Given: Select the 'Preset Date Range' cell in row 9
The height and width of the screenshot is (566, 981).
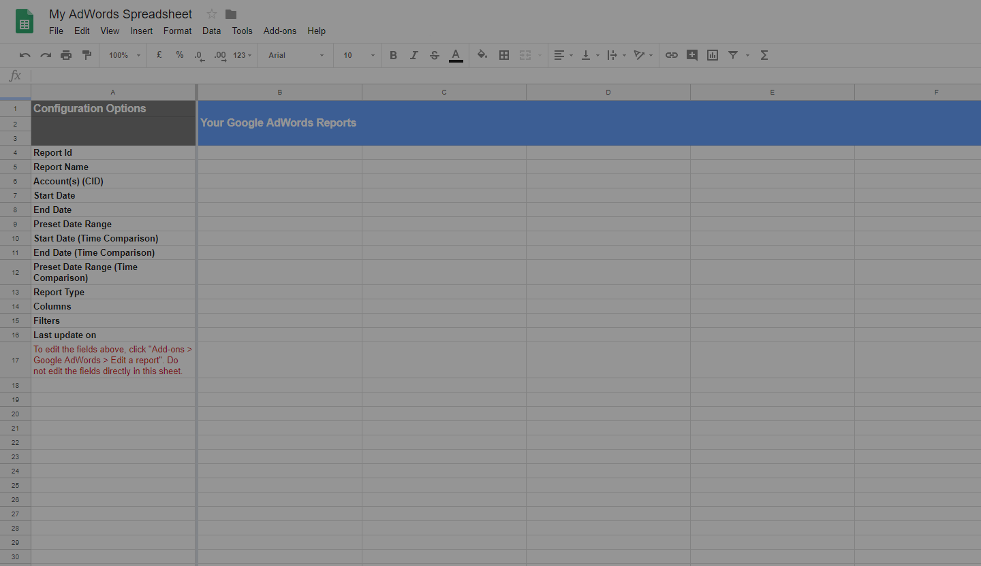Looking at the screenshot, I should (113, 224).
